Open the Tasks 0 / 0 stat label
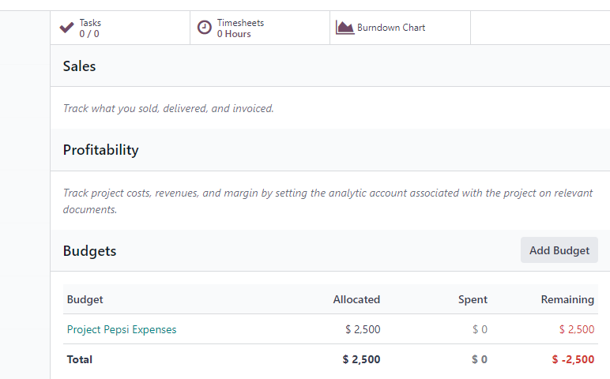This screenshot has width=610, height=379. click(x=90, y=28)
